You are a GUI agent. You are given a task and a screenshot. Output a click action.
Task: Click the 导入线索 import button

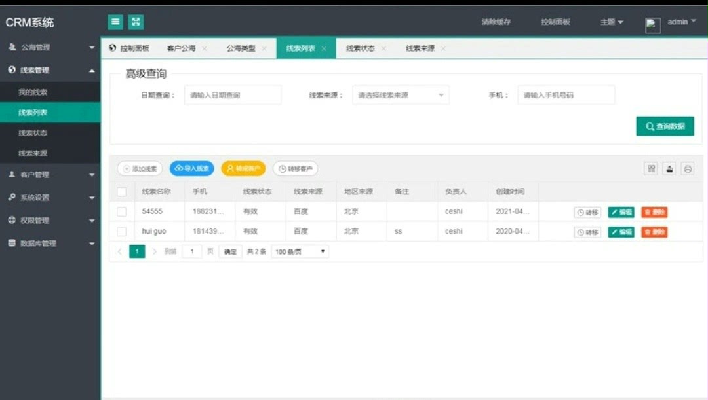coord(191,168)
